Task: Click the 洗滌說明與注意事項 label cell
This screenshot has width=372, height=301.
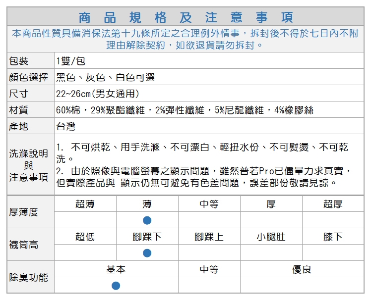Action: click(29, 165)
